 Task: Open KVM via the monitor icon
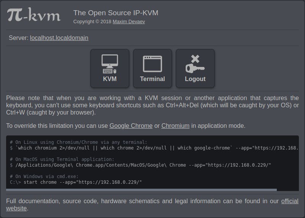coord(109,64)
